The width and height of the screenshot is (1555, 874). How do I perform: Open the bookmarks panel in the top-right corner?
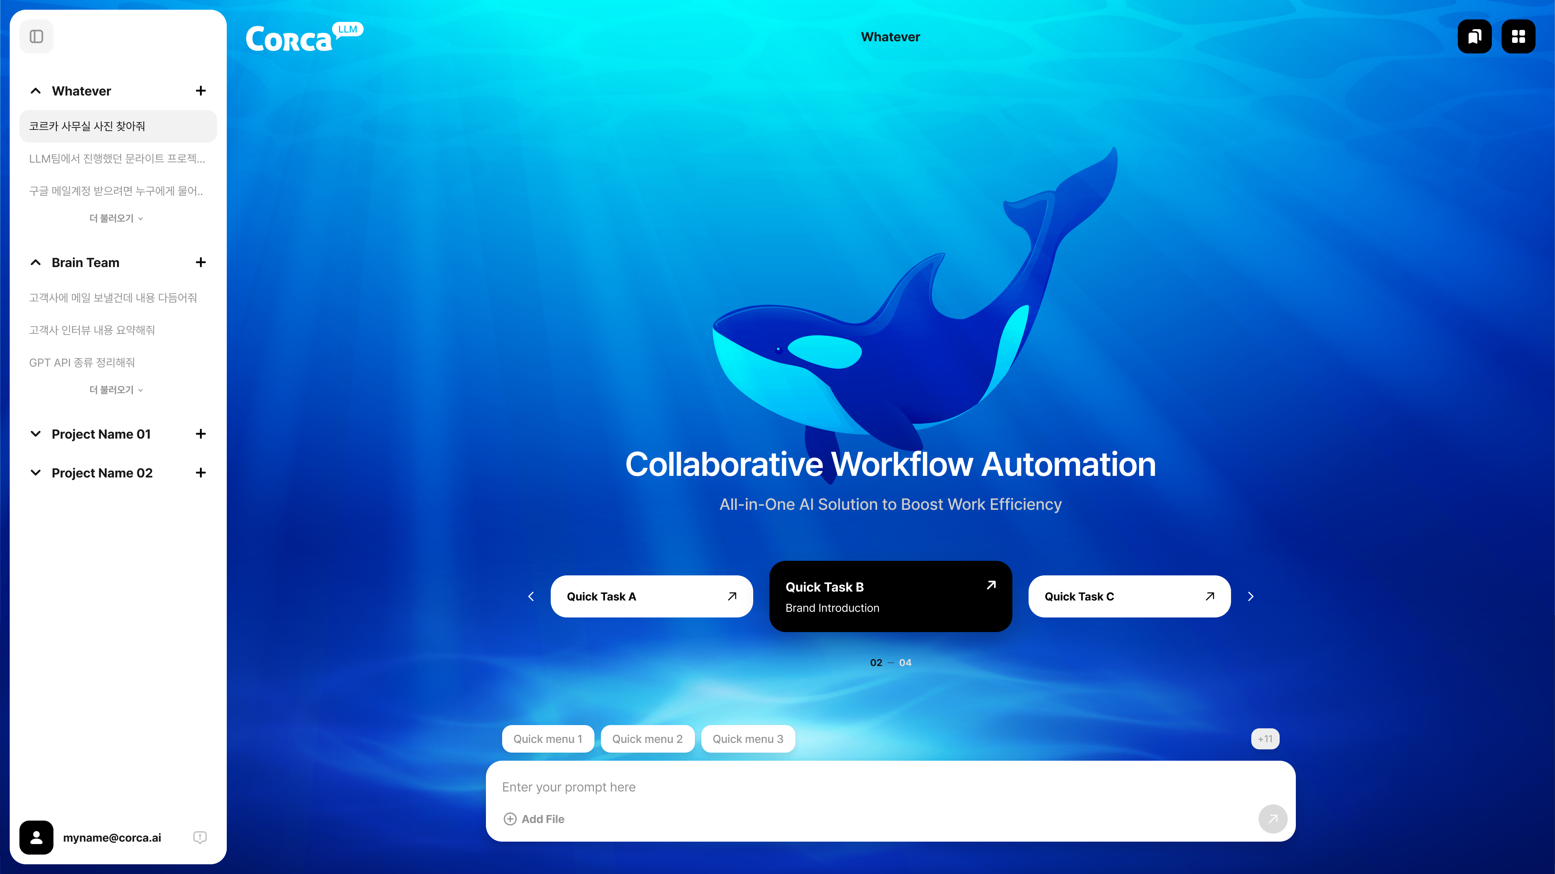[x=1475, y=36]
